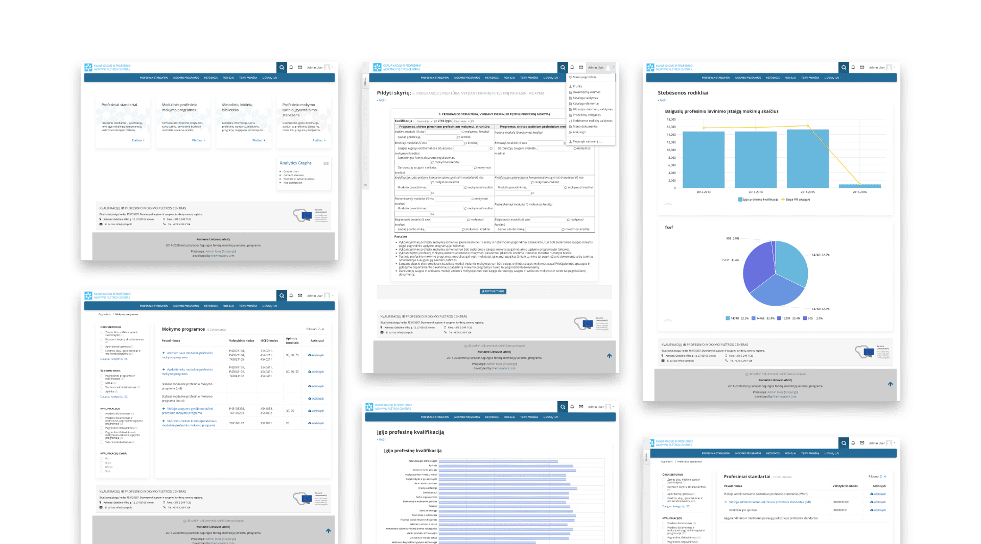The width and height of the screenshot is (981, 544).
Task: Open the Kvalifikacija Pasirinkite dropdown
Action: [x=424, y=121]
